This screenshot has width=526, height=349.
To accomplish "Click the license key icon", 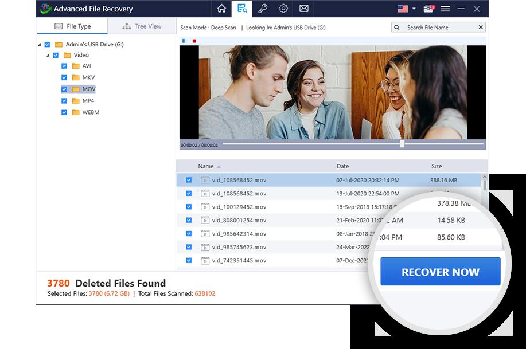I will [x=262, y=9].
